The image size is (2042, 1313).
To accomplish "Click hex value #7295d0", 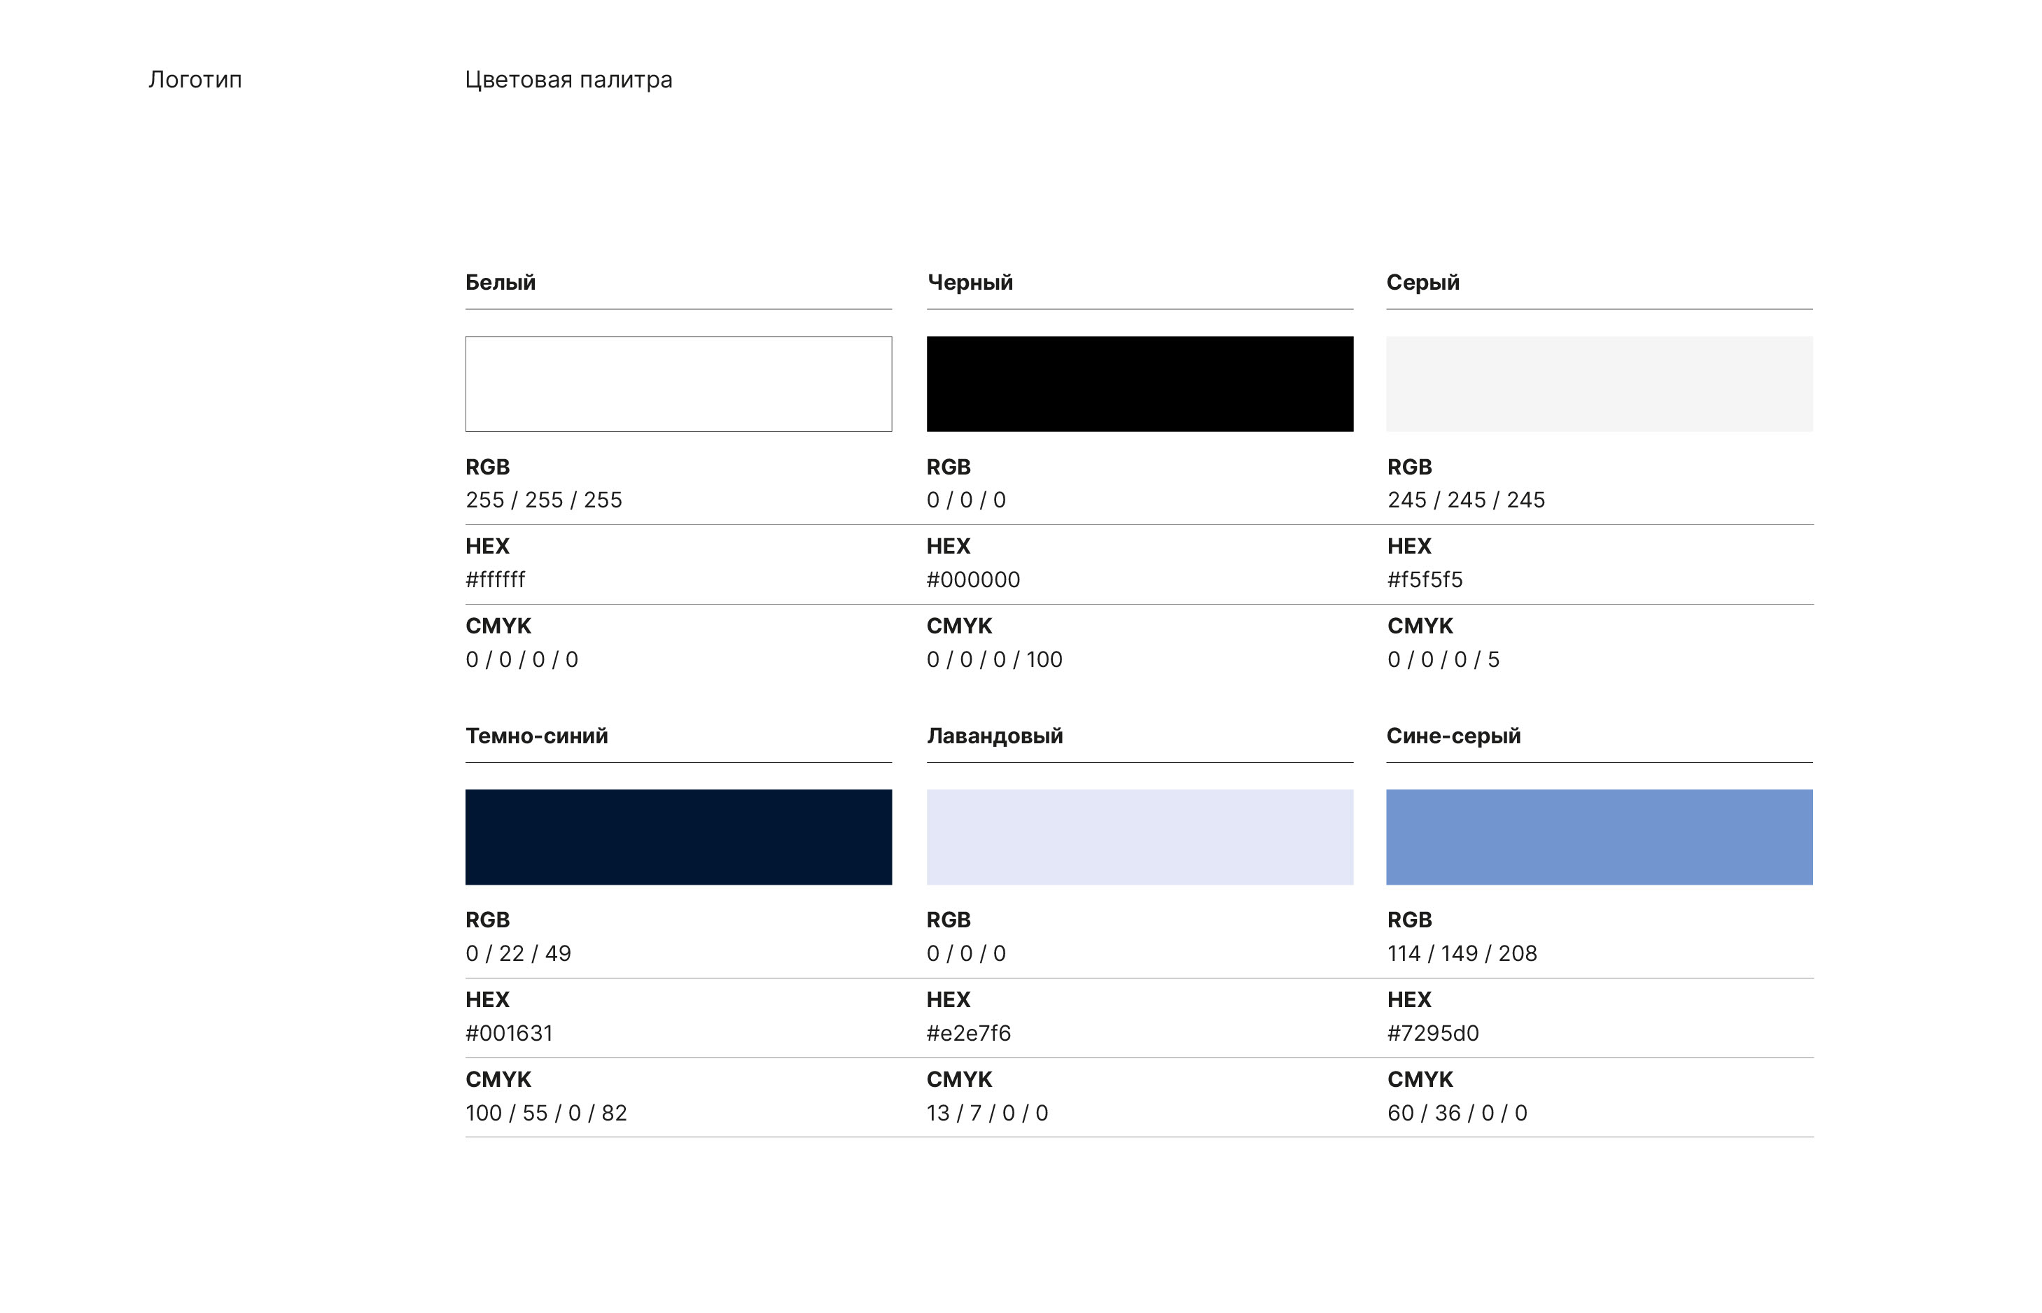I will click(1432, 1032).
